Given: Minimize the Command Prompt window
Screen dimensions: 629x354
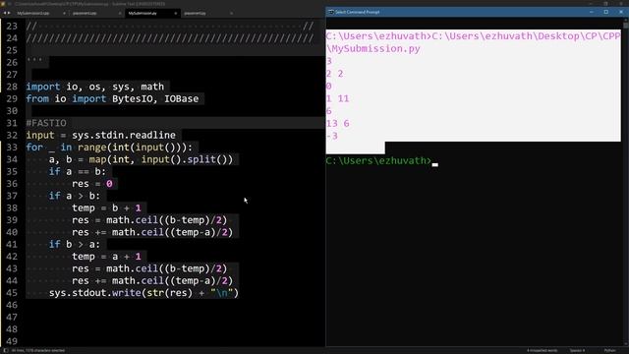Looking at the screenshot, I should pyautogui.click(x=592, y=12).
